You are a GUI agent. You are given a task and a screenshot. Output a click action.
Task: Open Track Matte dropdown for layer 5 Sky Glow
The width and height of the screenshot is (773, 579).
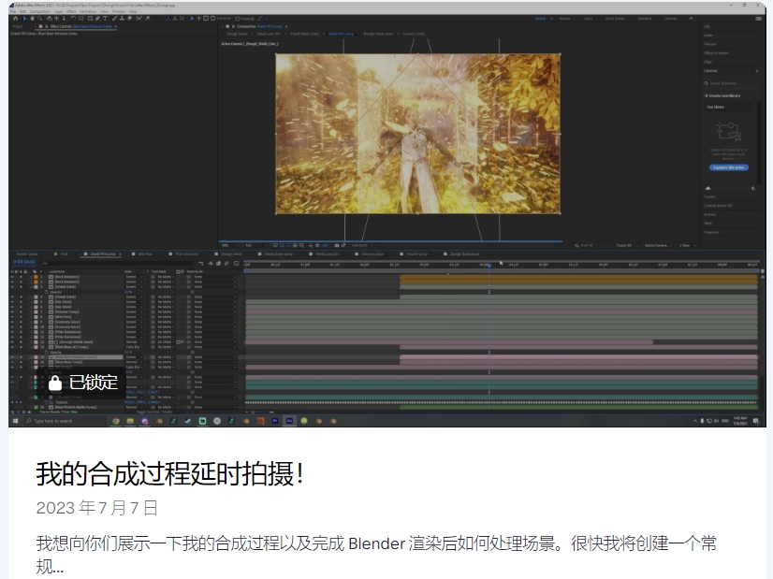167,301
